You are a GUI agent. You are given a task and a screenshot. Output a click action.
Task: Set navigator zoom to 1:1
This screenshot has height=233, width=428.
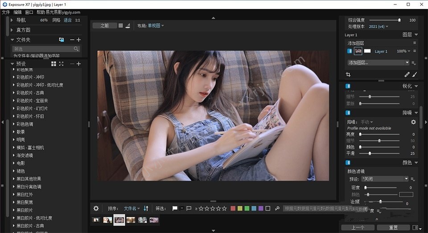tap(78, 20)
